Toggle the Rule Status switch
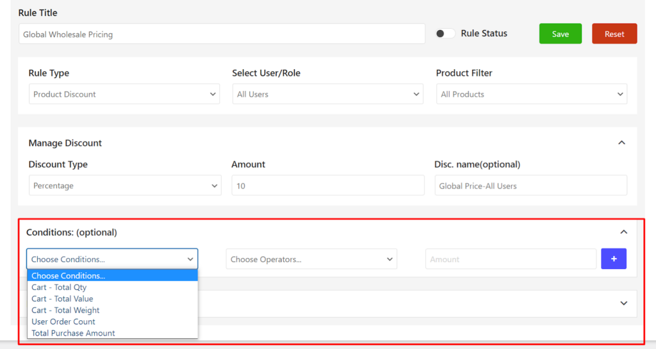Image resolution: width=656 pixels, height=349 pixels. click(445, 33)
